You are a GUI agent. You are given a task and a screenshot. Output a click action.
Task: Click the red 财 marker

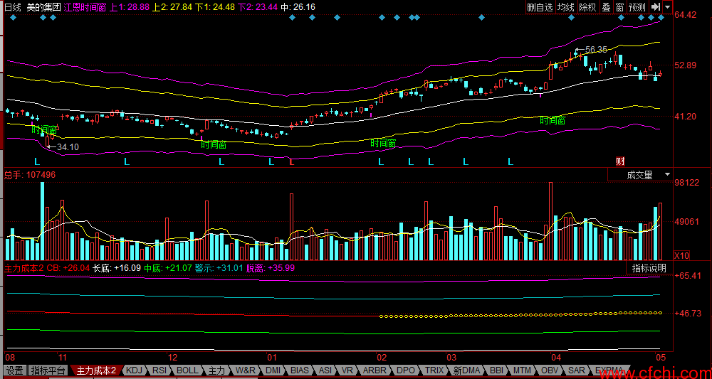pos(620,161)
